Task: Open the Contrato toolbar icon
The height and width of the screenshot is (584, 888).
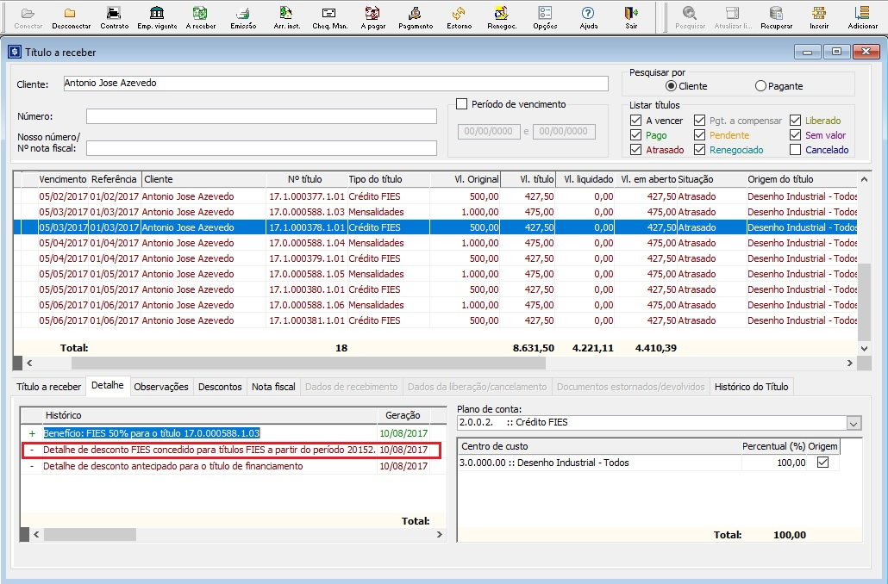Action: (x=114, y=15)
